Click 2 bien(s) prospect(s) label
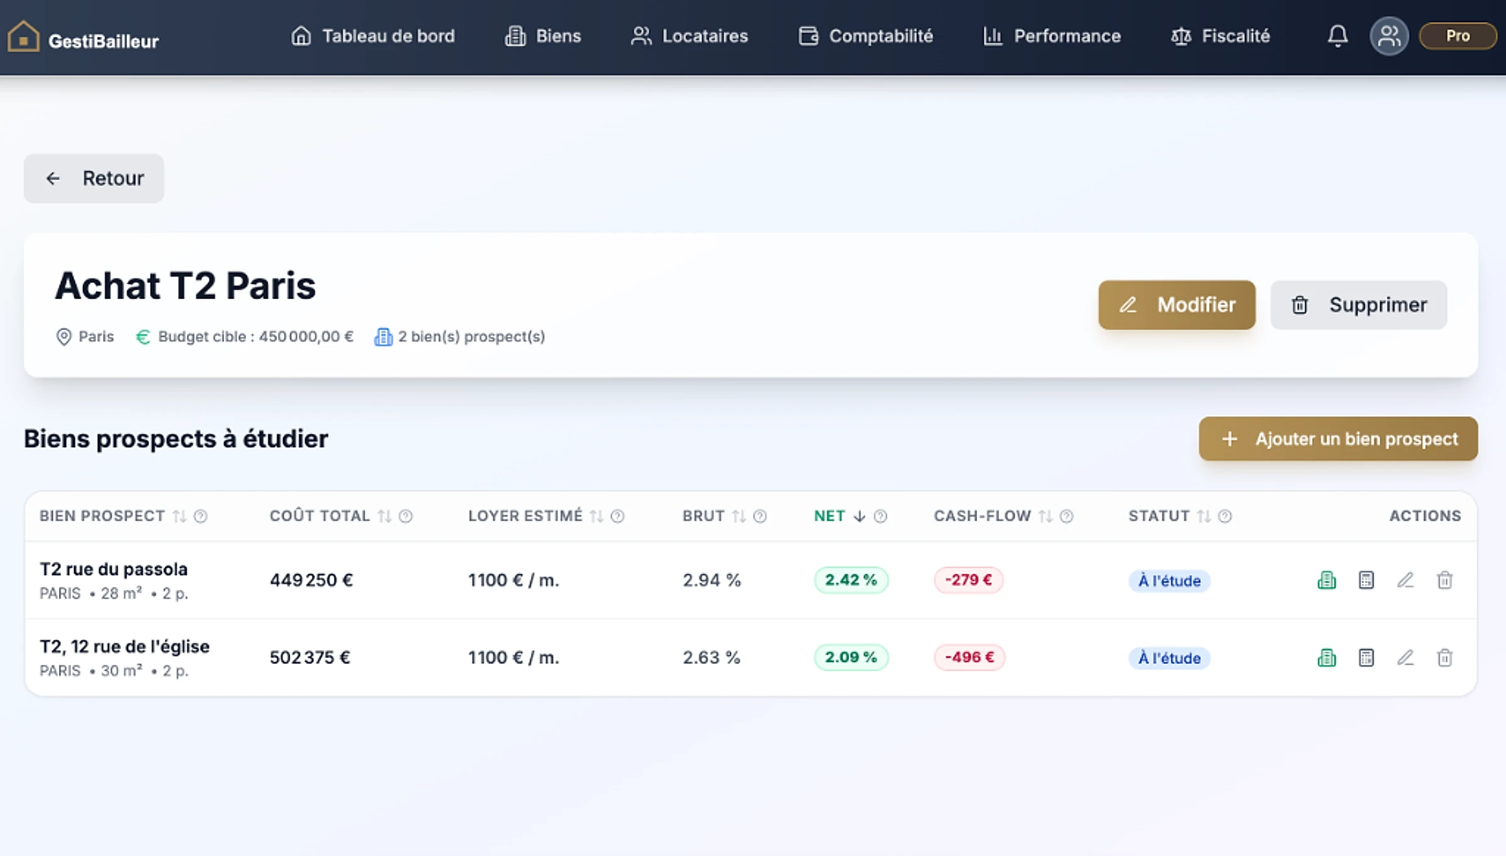This screenshot has width=1506, height=856. (471, 337)
